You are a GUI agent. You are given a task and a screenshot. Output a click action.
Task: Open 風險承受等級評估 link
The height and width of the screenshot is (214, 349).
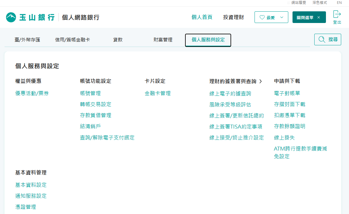click(230, 105)
